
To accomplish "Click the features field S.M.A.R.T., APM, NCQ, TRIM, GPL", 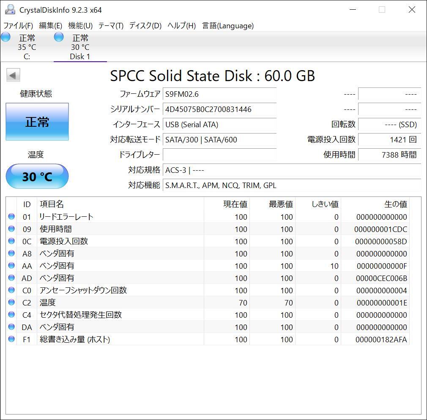I will point(292,185).
